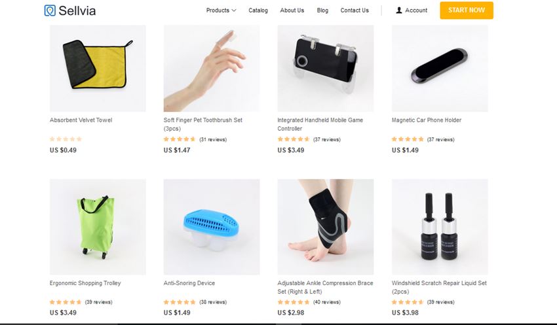557x325 pixels.
Task: Open the Ergonomic Shopping Trolley 39 reviews link
Action: (x=99, y=302)
